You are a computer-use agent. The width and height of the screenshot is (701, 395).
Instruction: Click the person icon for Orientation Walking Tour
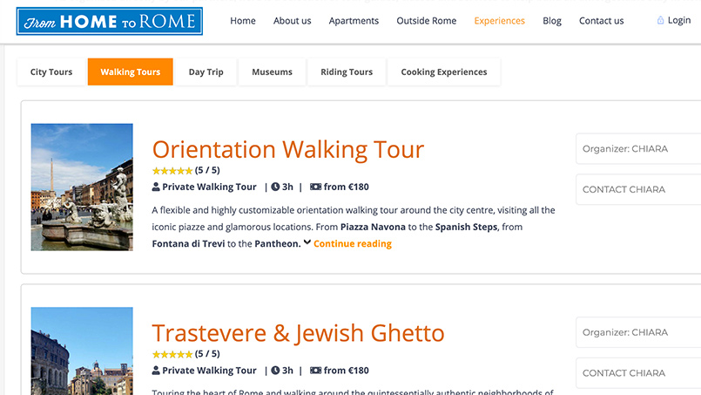point(156,187)
